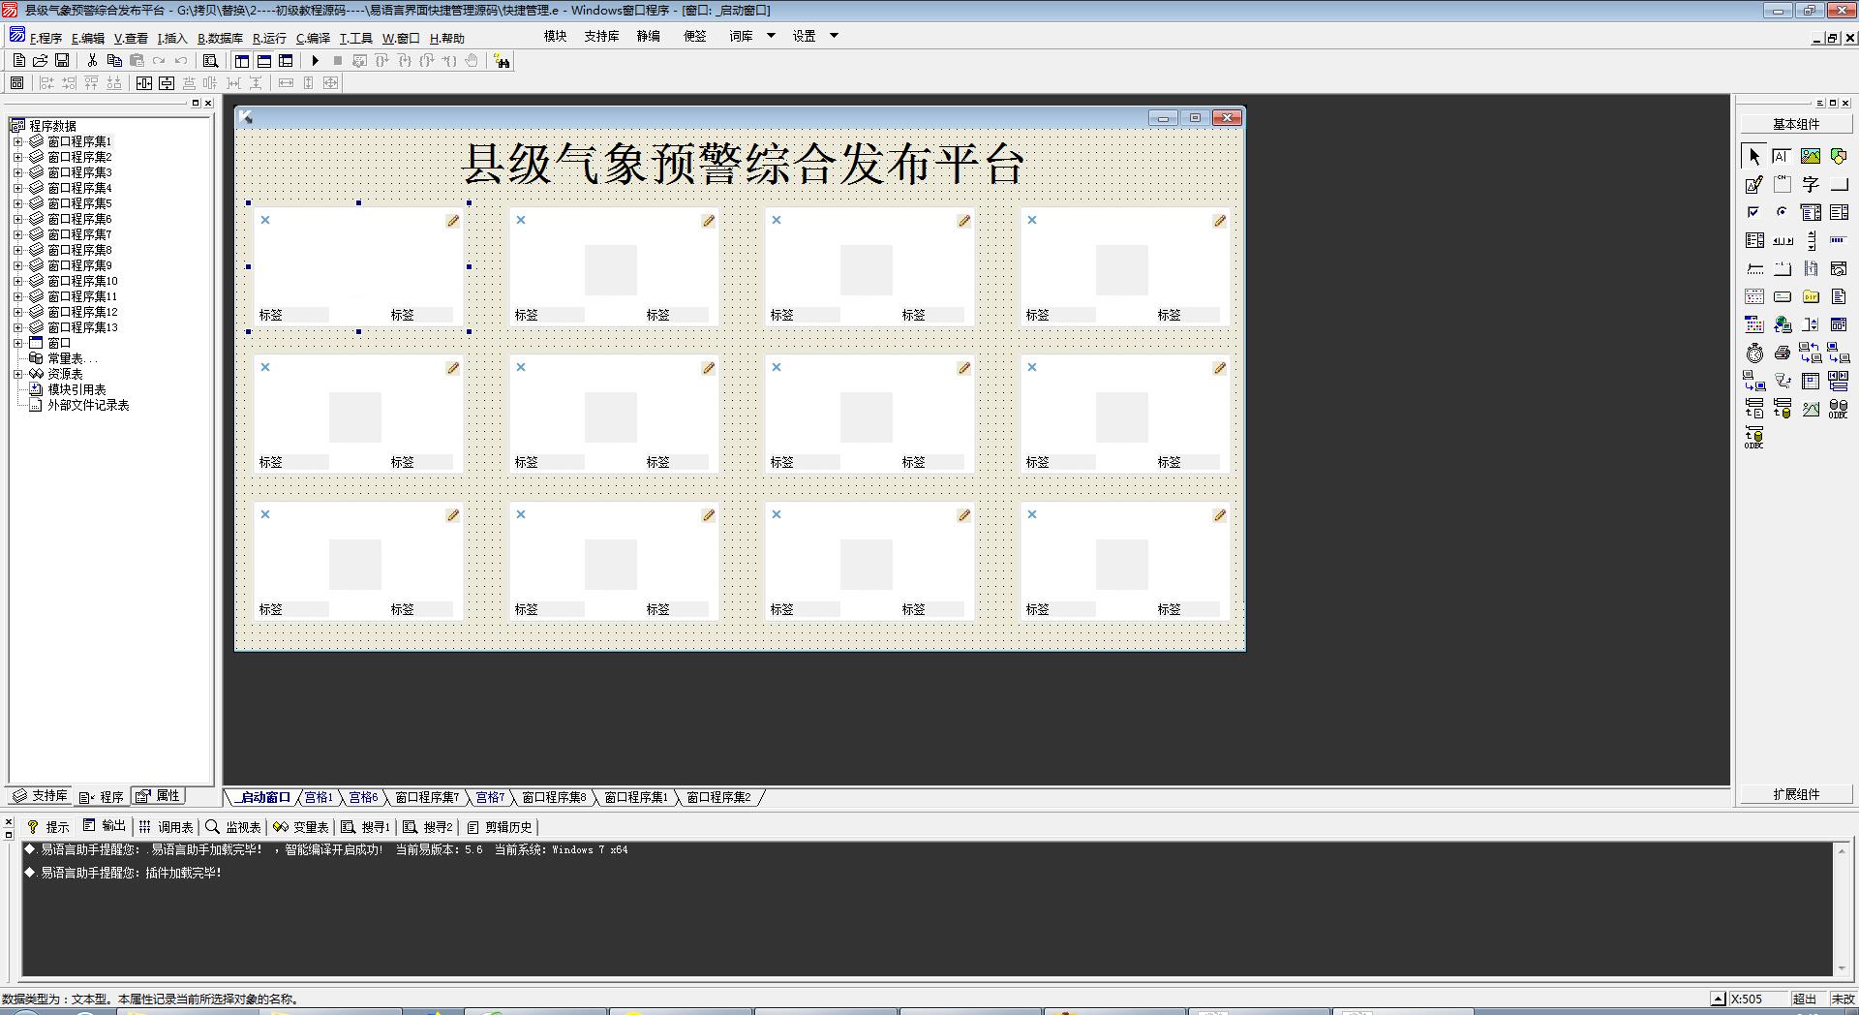Image resolution: width=1859 pixels, height=1015 pixels.
Task: Select the DIR directory box component
Action: 1810,296
